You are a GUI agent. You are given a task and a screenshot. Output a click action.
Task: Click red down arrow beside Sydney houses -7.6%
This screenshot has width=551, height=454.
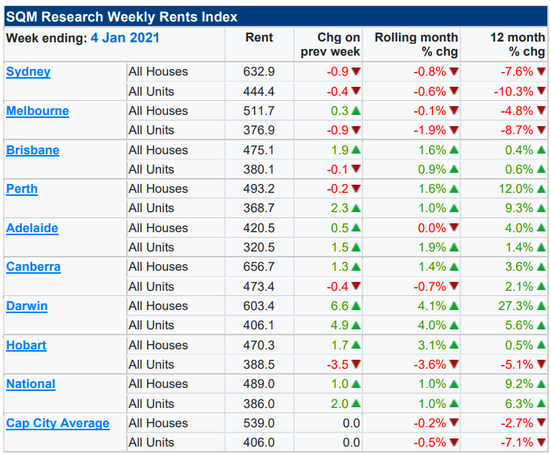tap(540, 72)
